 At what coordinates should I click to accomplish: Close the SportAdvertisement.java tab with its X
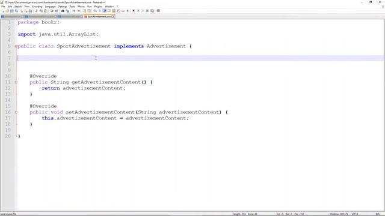click(112, 17)
